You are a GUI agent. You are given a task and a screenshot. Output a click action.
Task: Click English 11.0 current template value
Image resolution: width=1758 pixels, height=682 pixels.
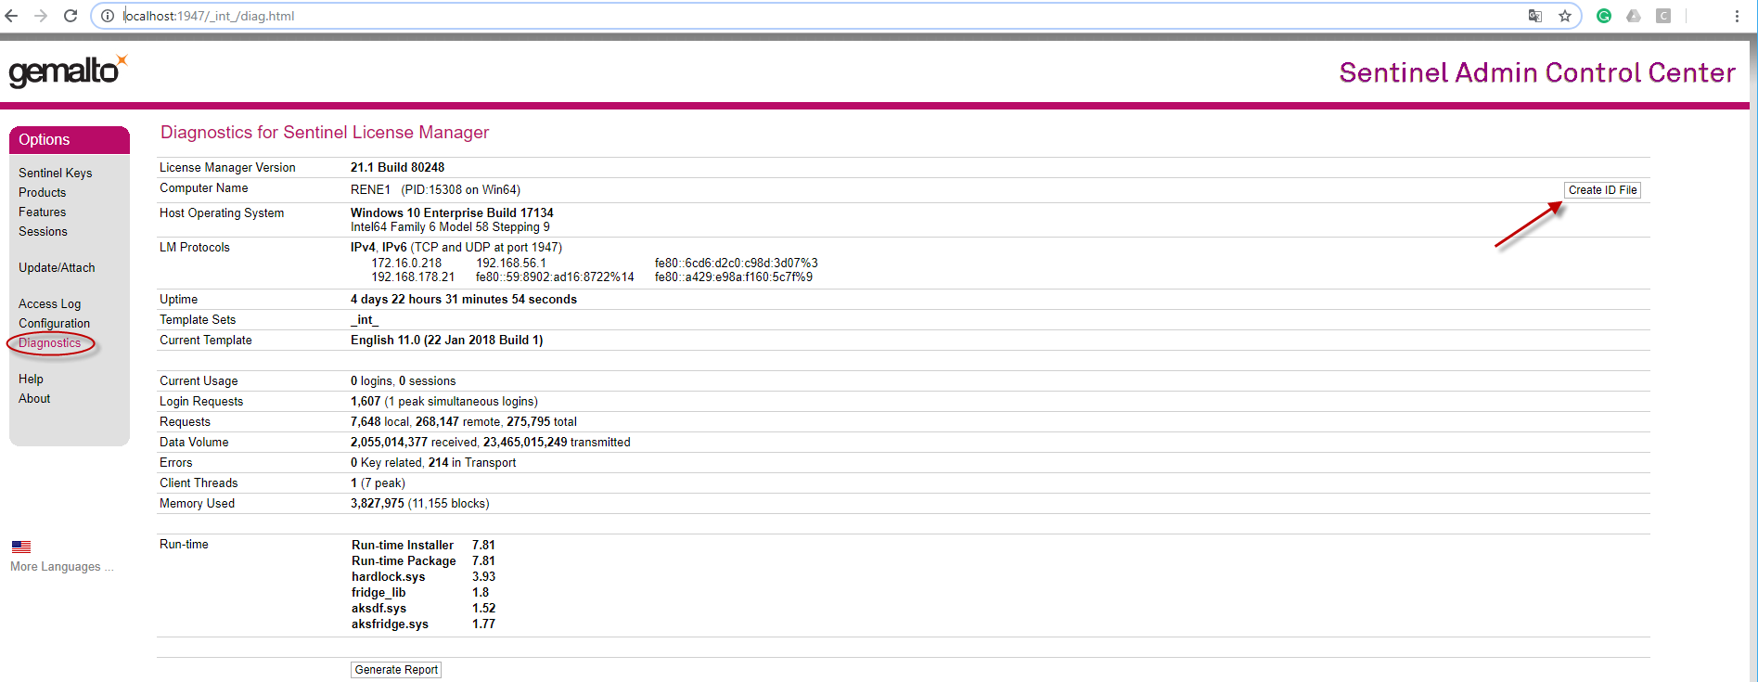tap(447, 340)
